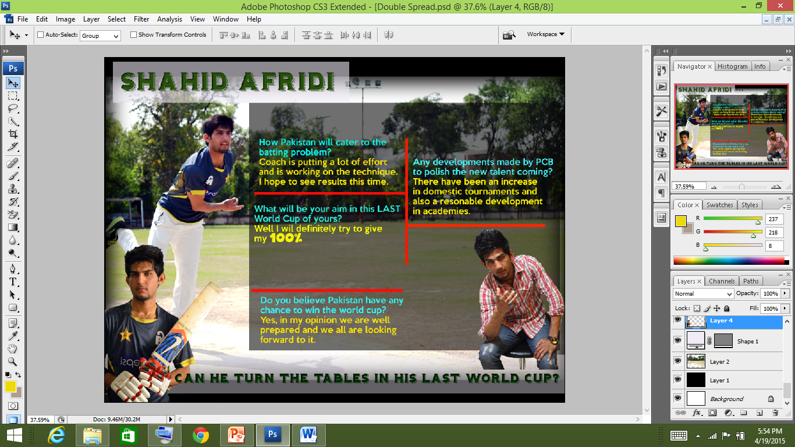This screenshot has height=447, width=795.
Task: Select the Zoom tool
Action: [x=13, y=361]
